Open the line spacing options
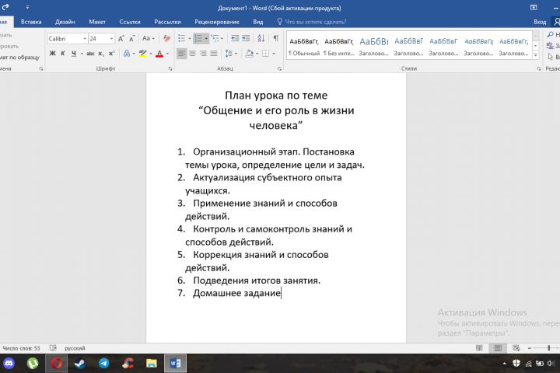The width and height of the screenshot is (560, 373). (229, 54)
